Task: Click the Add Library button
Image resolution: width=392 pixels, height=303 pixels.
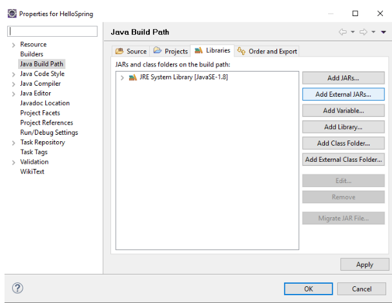Action: [x=343, y=127]
